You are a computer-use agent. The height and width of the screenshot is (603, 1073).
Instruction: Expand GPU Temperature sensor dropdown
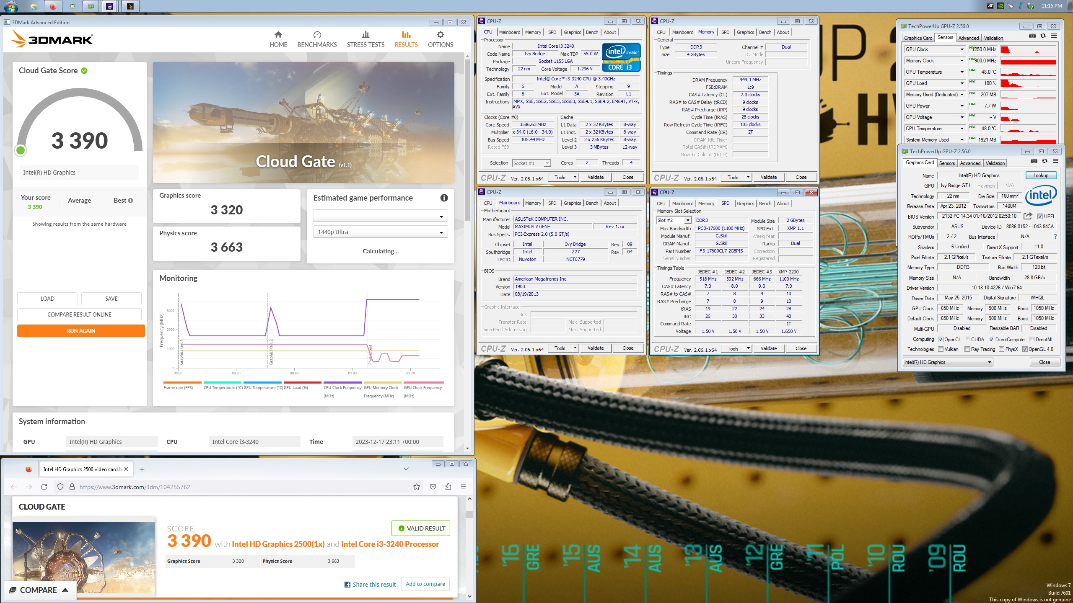coord(962,72)
